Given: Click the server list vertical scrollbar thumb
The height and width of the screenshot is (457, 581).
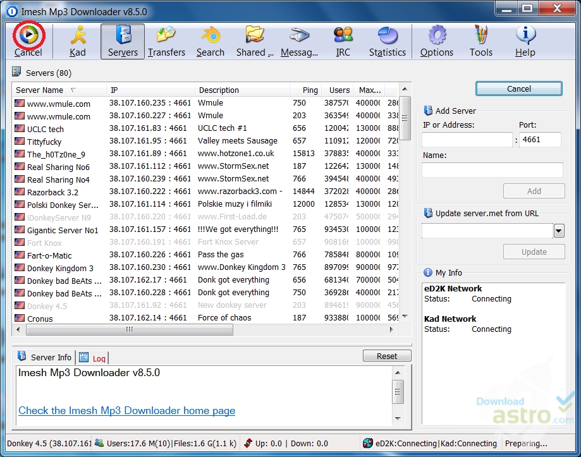Looking at the screenshot, I should 405,118.
